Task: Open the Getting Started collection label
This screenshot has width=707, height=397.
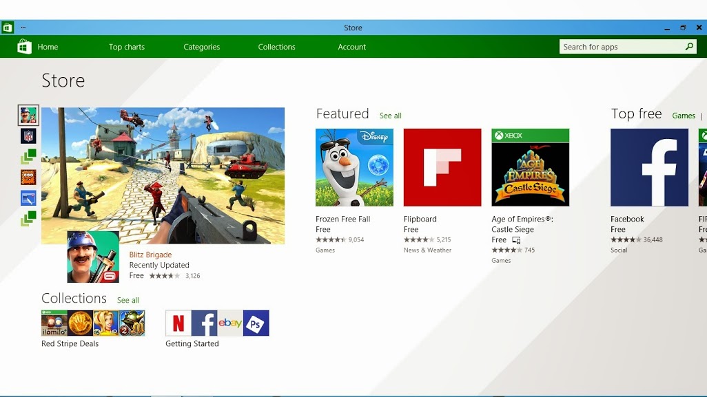Action: pyautogui.click(x=192, y=344)
